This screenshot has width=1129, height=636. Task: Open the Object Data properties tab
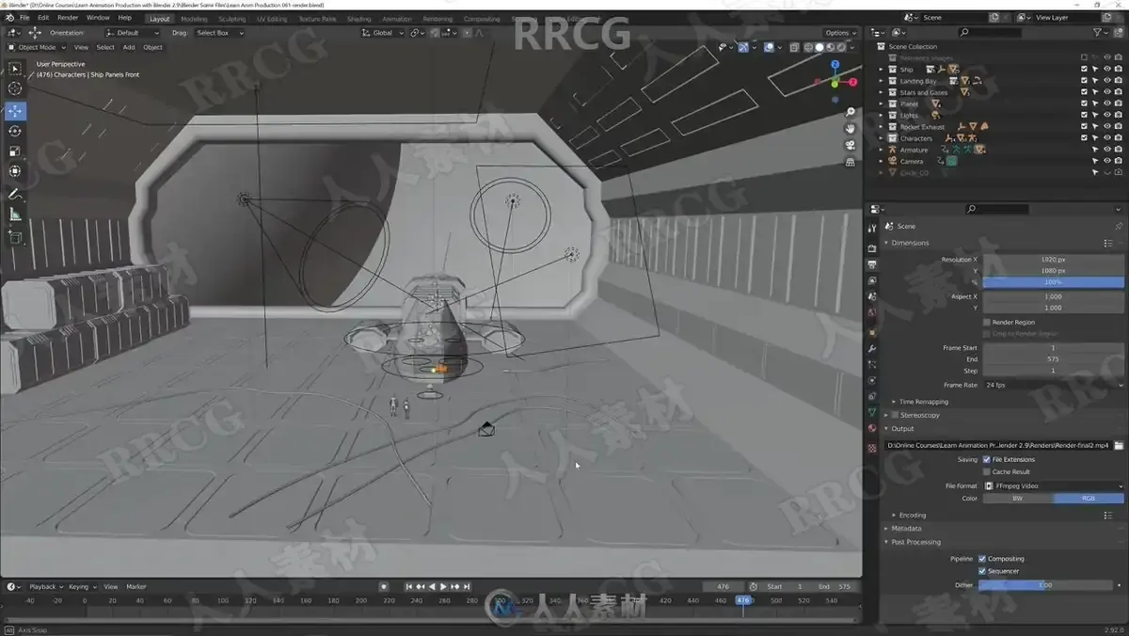coord(872,412)
